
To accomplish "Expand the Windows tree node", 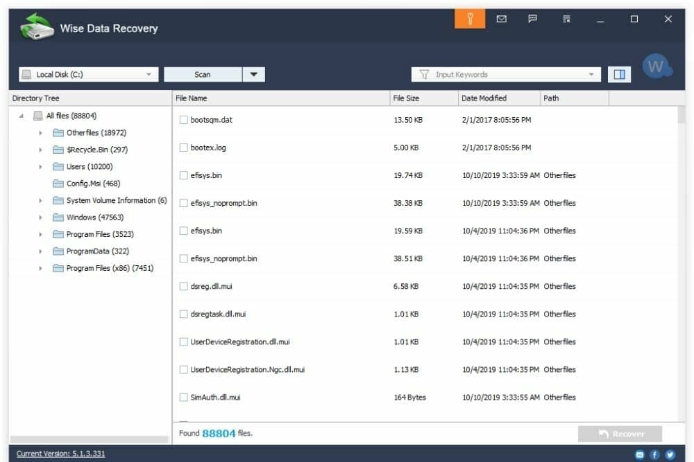I will [x=40, y=217].
